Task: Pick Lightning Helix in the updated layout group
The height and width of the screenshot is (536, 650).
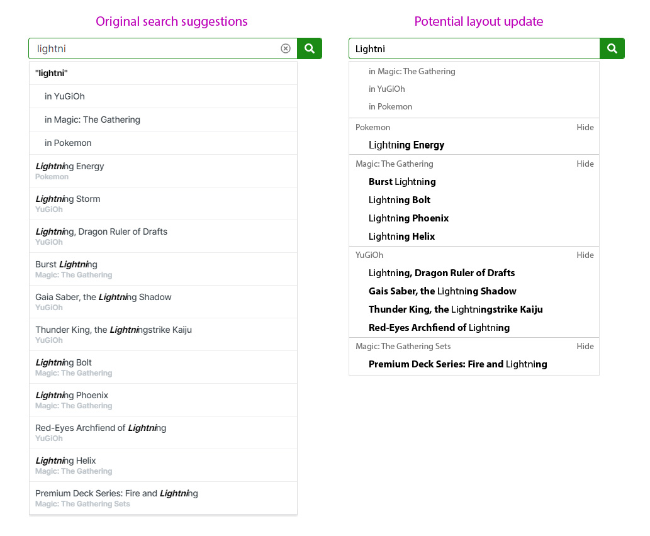Action: 401,237
